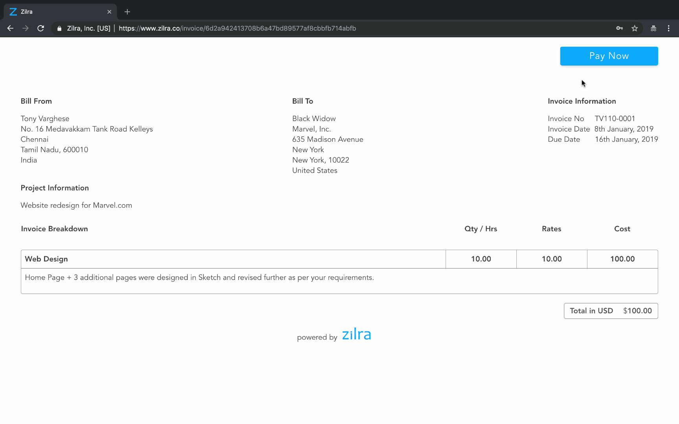Bookmark this page with the star icon
Screen dimensions: 679x424
pyautogui.click(x=635, y=28)
